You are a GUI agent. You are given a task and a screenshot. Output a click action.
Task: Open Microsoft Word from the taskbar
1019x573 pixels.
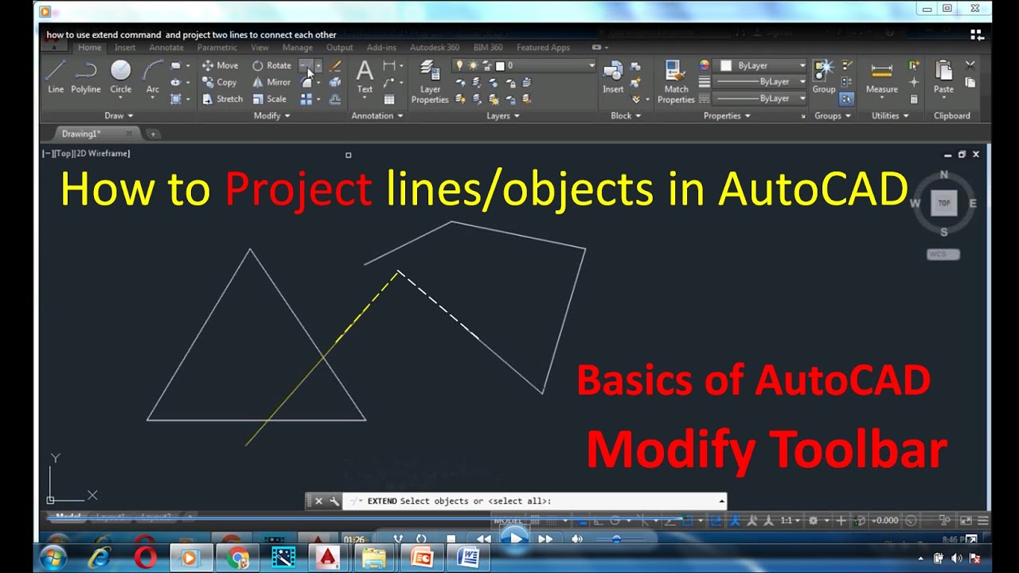click(467, 558)
